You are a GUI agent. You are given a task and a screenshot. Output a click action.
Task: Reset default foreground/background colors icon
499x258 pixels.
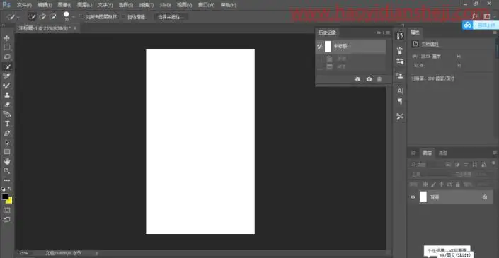point(4,189)
